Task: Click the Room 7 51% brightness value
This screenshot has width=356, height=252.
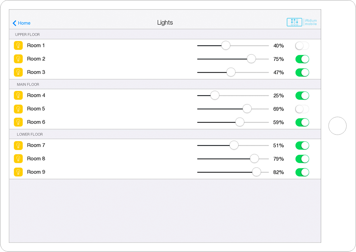Action: click(278, 145)
